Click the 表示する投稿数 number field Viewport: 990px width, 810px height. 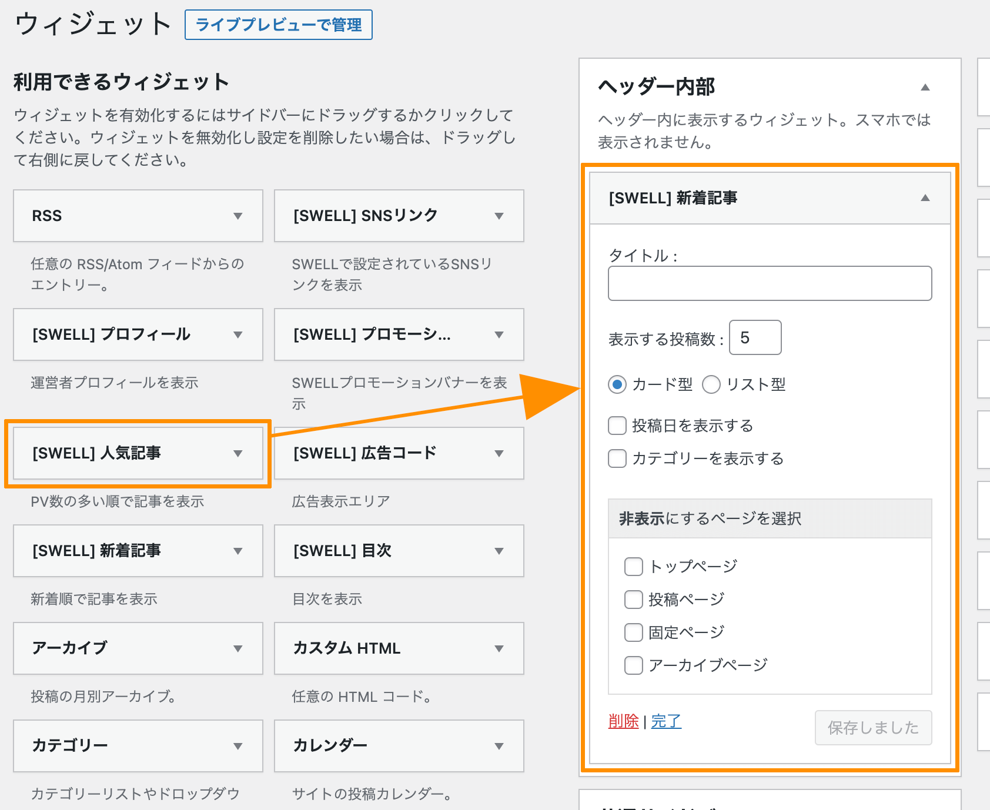[x=755, y=337]
